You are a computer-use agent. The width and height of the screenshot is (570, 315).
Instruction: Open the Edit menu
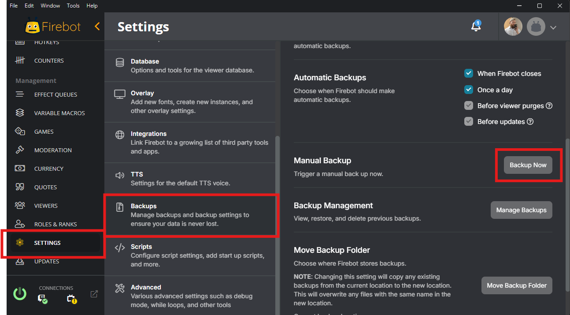(x=29, y=6)
